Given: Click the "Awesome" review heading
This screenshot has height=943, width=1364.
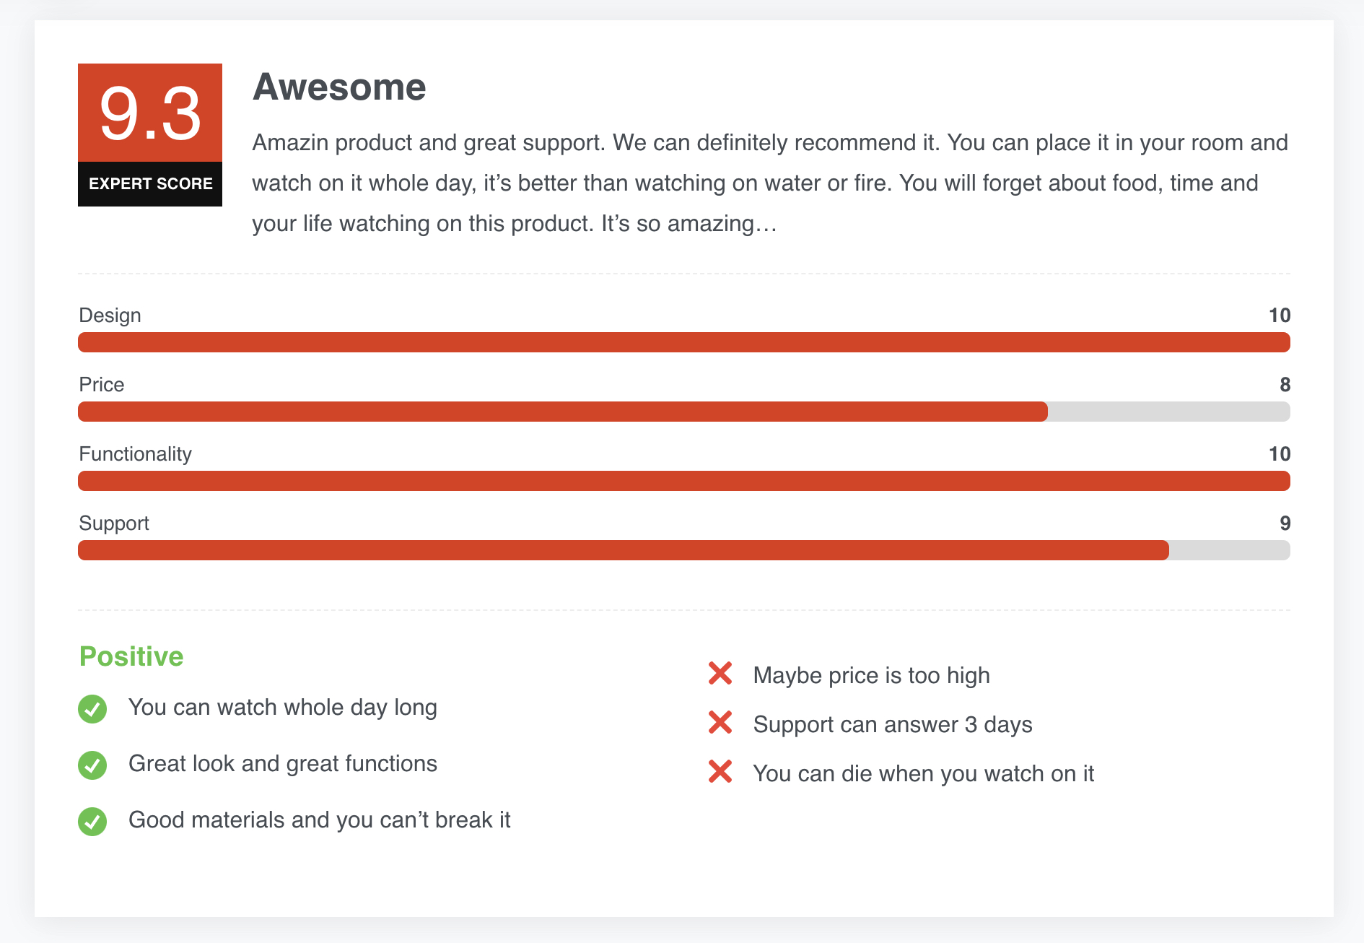Looking at the screenshot, I should tap(339, 87).
